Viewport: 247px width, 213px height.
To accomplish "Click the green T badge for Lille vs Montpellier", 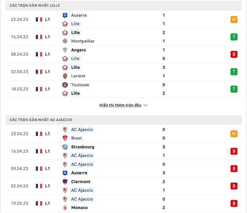I will pos(234,37).
